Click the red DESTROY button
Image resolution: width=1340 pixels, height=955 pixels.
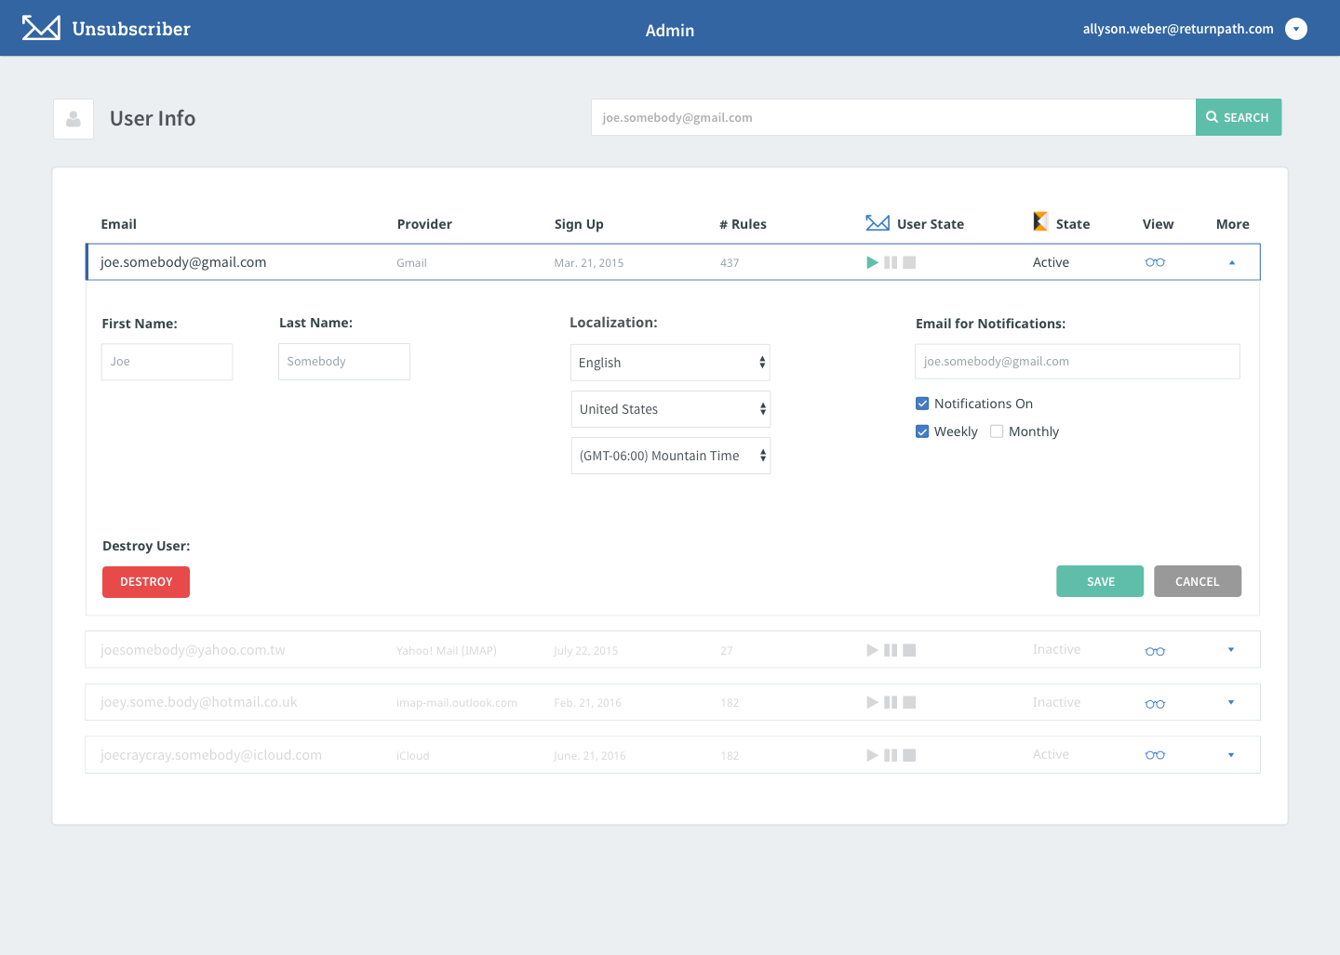[x=146, y=582]
